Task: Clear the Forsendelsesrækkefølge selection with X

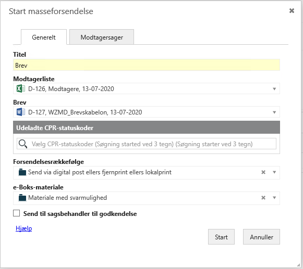Action: click(263, 172)
